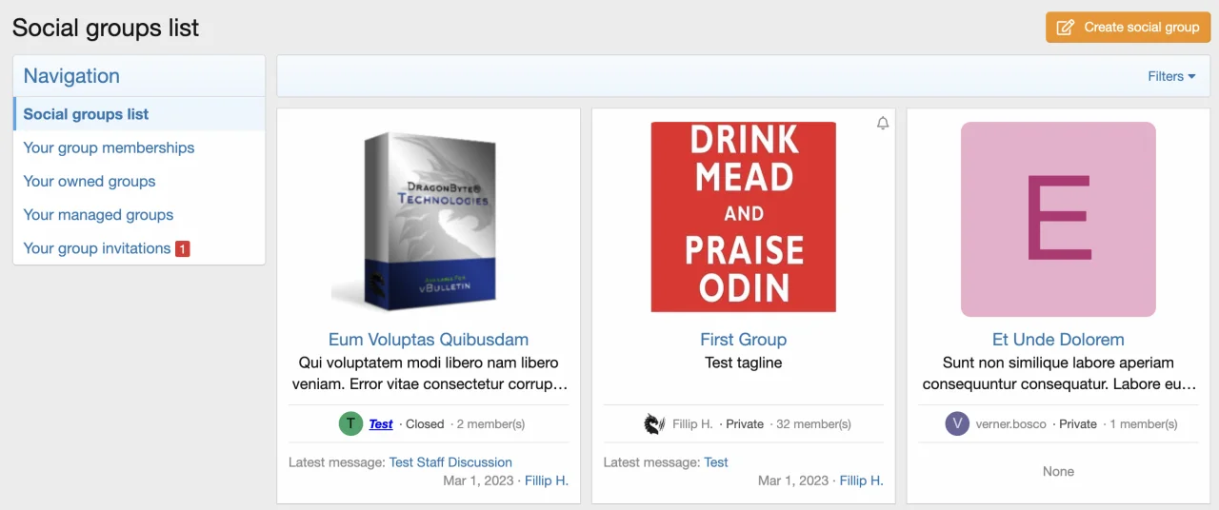Open the Drink Mead and Praise Odin image
The height and width of the screenshot is (510, 1219).
coord(743,217)
